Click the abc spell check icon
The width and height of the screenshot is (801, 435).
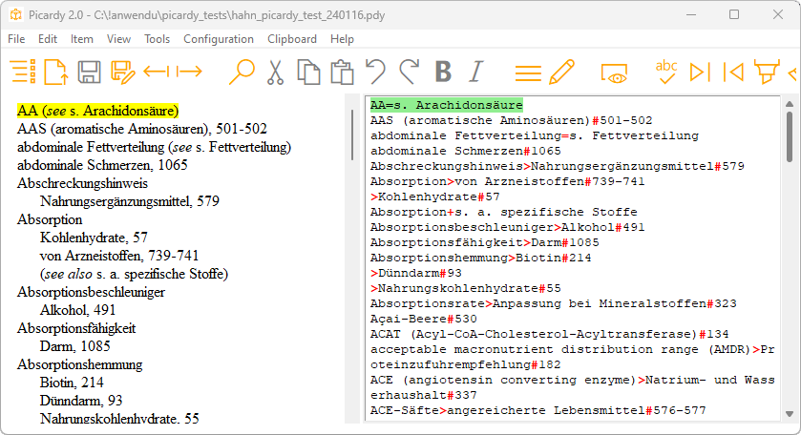(665, 71)
